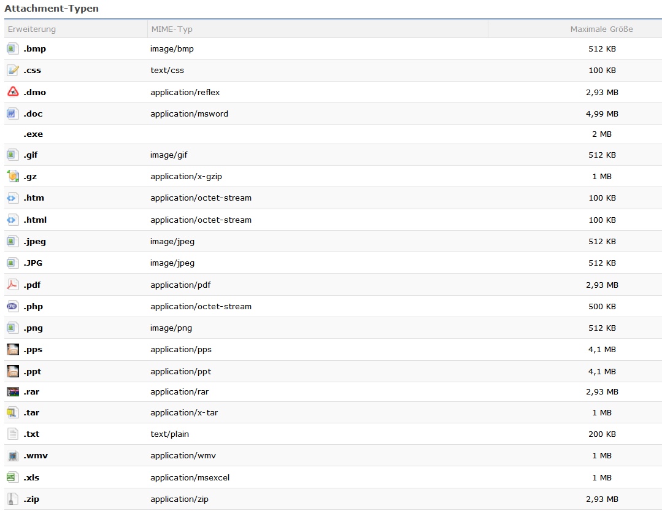Sort by Erweiterung column header
The width and height of the screenshot is (662, 516).
pyautogui.click(x=32, y=29)
